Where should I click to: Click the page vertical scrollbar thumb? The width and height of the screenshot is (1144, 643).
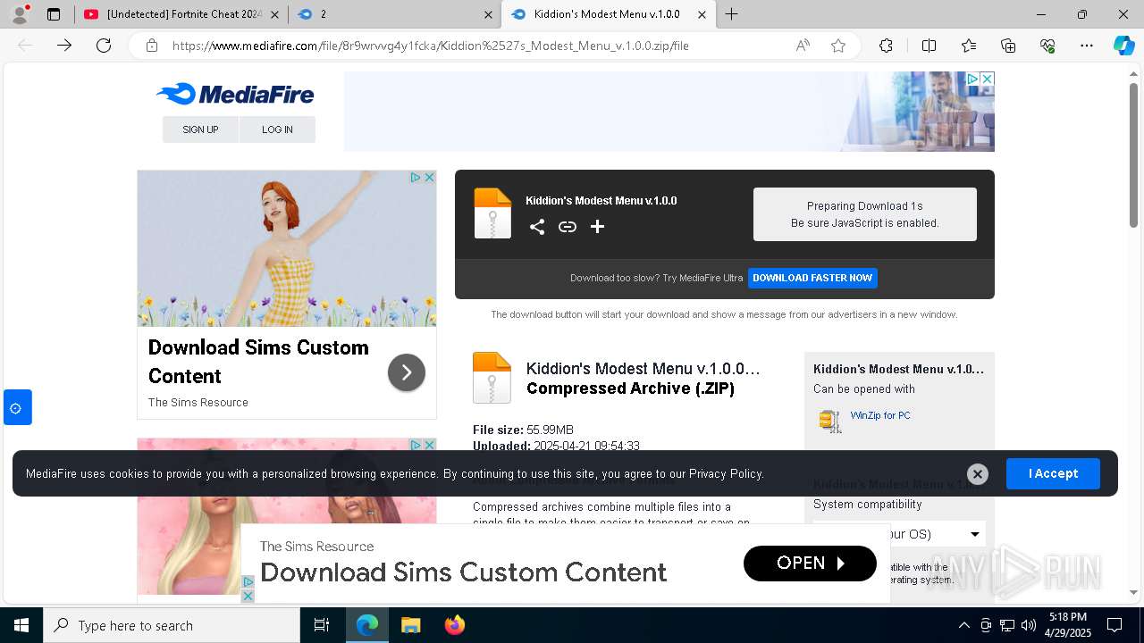(x=1133, y=154)
